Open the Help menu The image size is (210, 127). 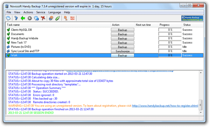[67, 12]
